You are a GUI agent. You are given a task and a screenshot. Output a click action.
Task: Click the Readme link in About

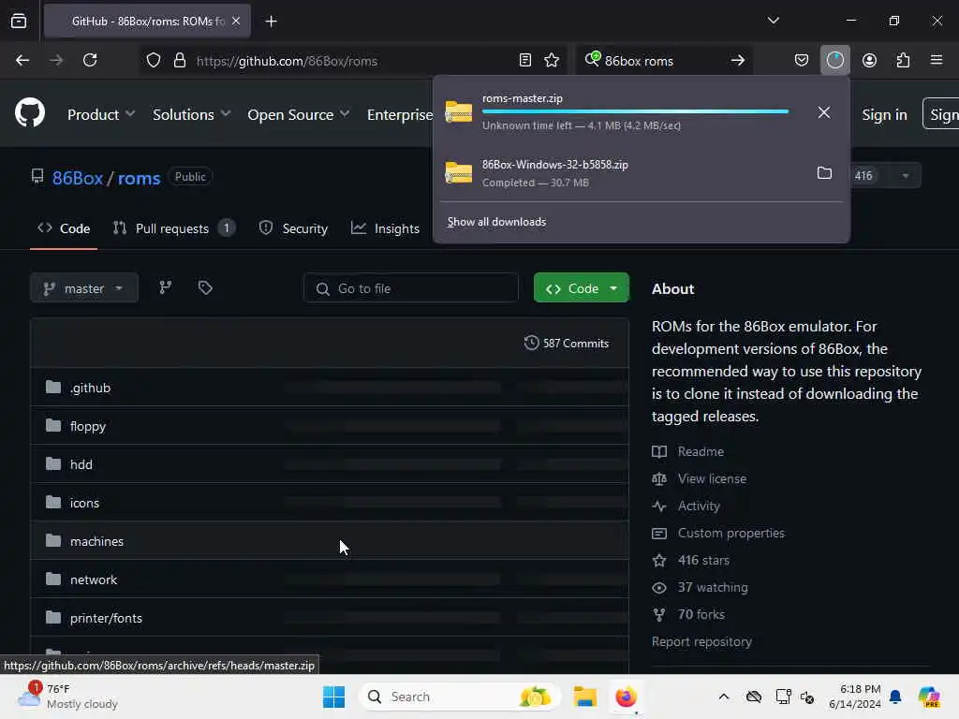701,451
